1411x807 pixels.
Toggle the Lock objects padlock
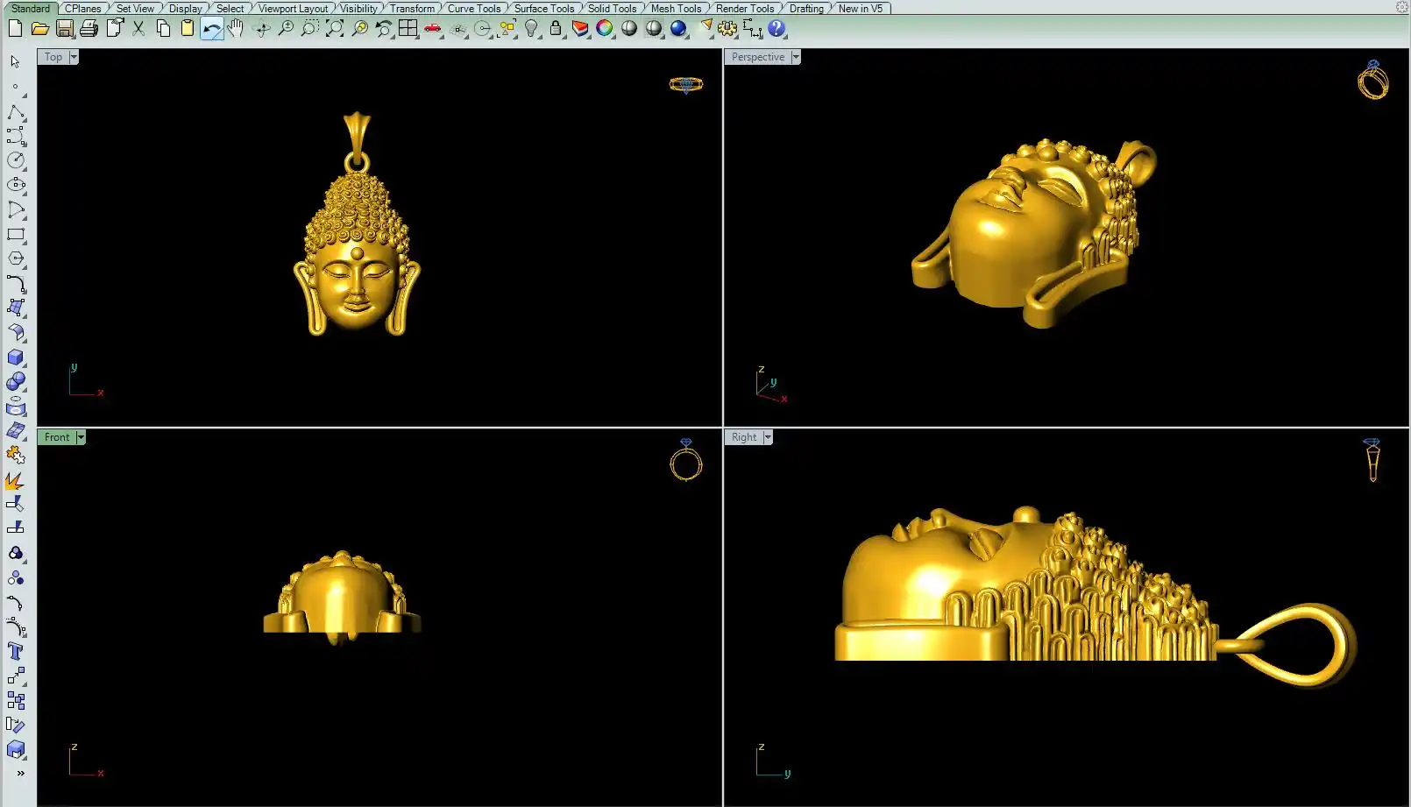click(556, 29)
